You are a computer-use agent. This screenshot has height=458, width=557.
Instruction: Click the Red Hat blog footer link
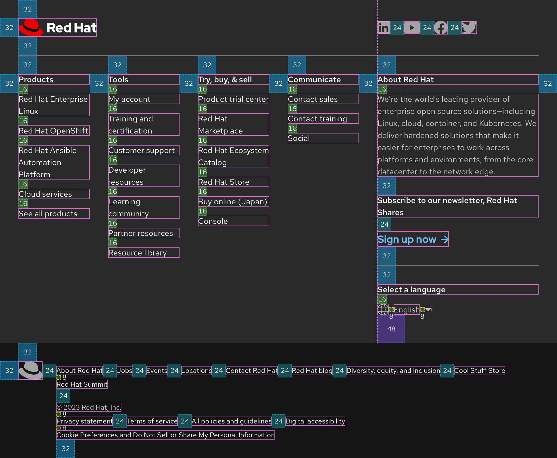tap(311, 371)
